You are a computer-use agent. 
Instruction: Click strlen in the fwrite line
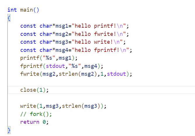pos(68,74)
